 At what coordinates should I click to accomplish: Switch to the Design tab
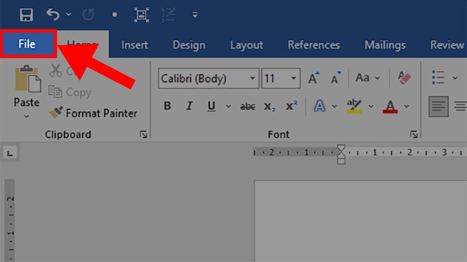tap(189, 45)
